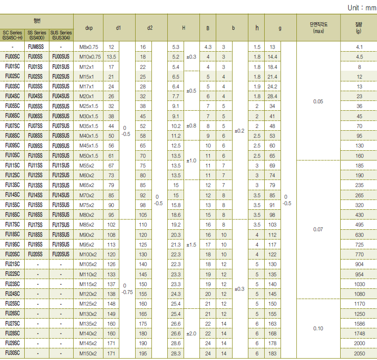This screenshot has height=360, width=377.
Task: Select the b tolerance ±0.2
Action: pos(240,131)
